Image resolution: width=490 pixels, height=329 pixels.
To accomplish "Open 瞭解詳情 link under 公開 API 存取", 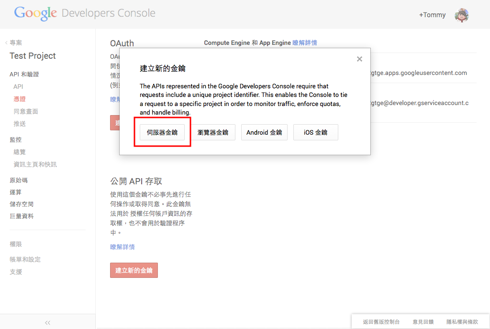I will click(x=122, y=247).
